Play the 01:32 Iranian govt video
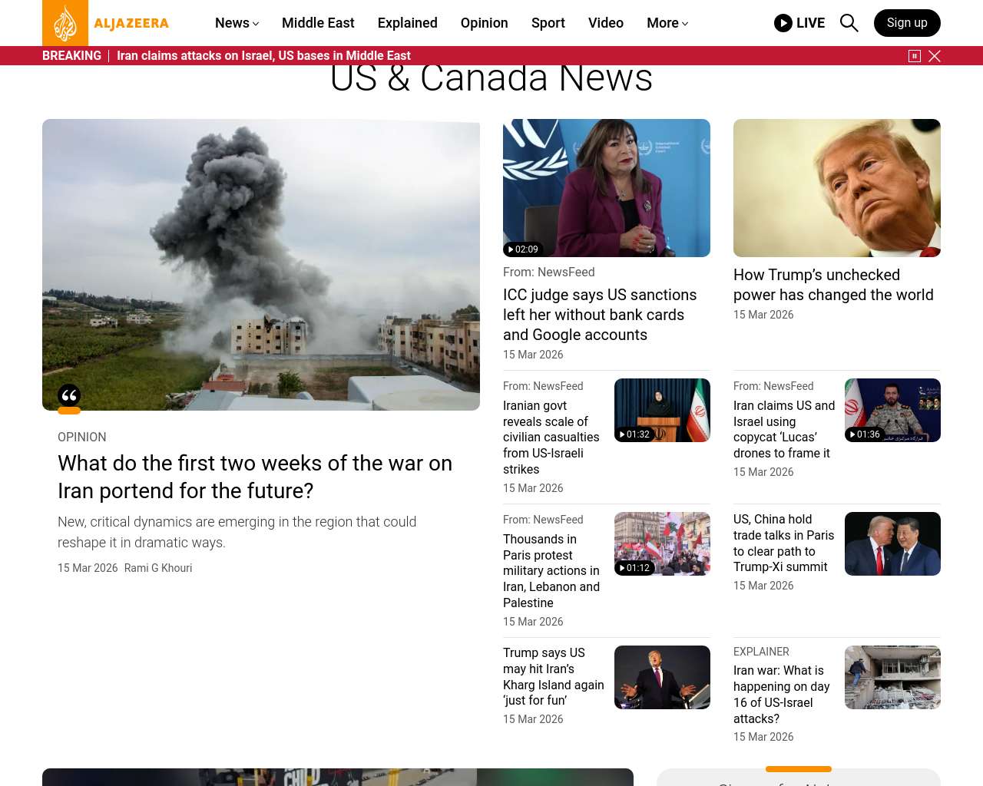The width and height of the screenshot is (983, 786). point(635,434)
